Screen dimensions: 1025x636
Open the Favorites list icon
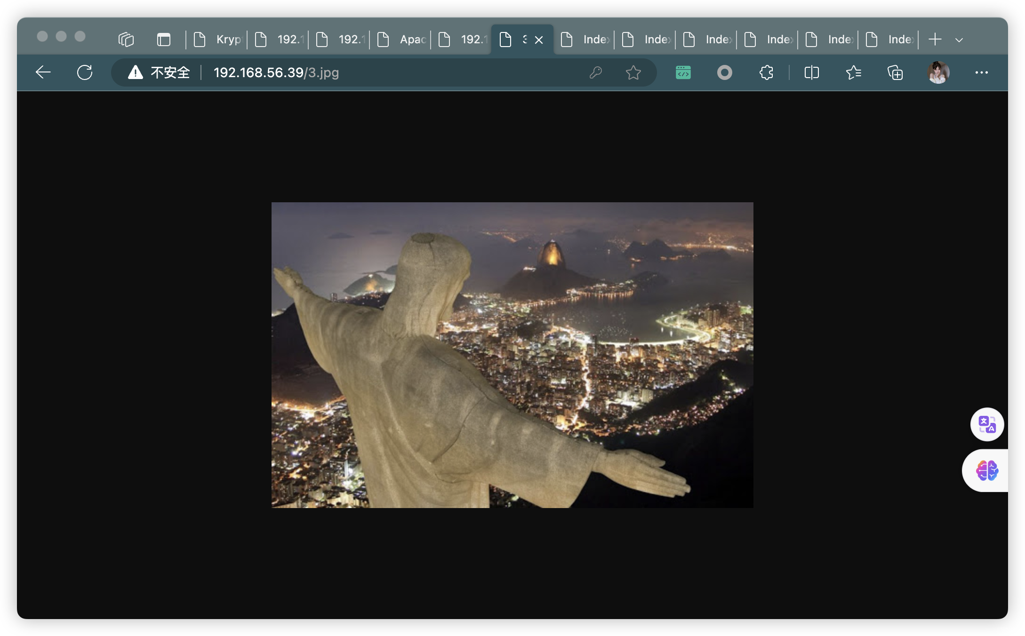point(853,72)
